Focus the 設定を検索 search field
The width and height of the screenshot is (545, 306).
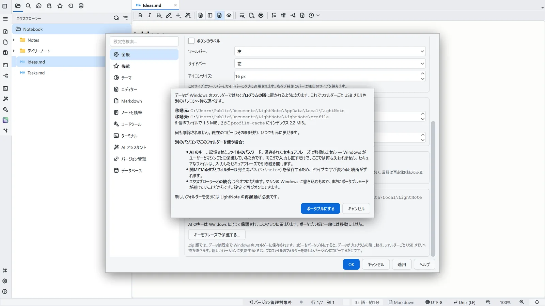tap(144, 41)
